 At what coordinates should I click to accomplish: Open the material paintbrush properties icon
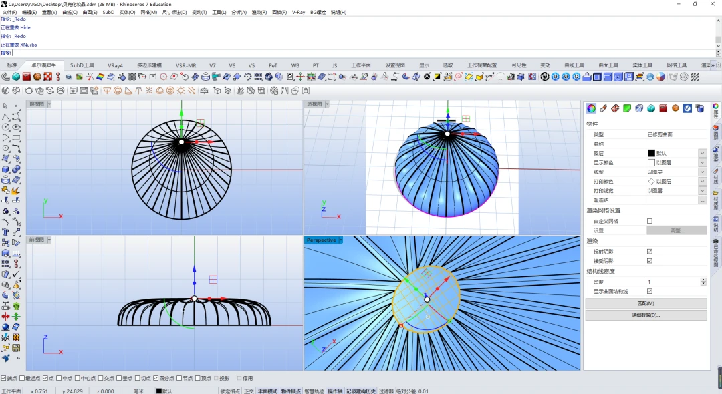click(603, 108)
